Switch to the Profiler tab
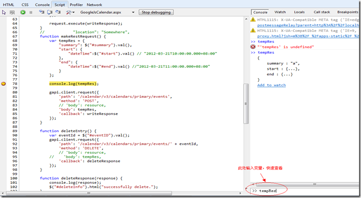The height and width of the screenshot is (198, 361). click(76, 4)
